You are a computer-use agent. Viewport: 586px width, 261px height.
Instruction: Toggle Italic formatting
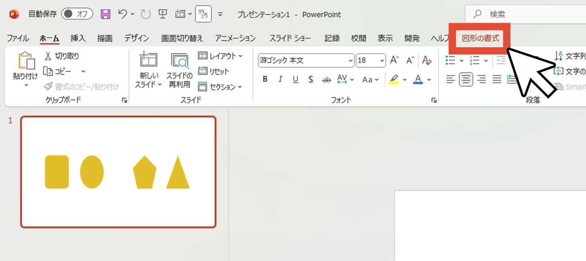280,80
